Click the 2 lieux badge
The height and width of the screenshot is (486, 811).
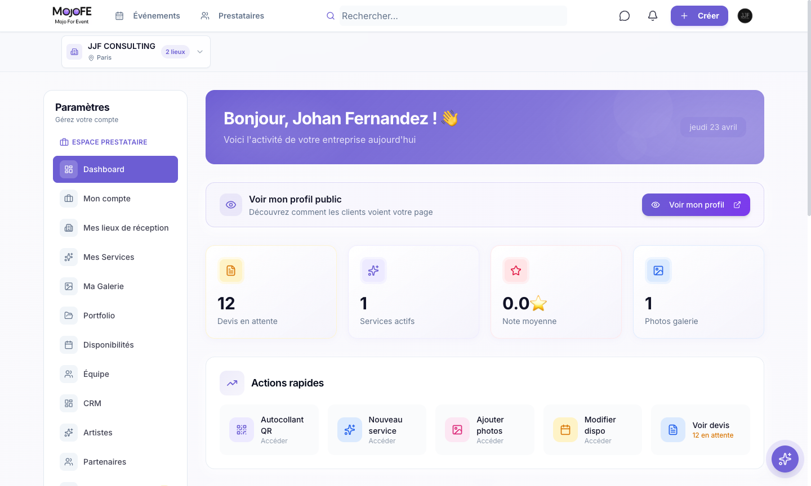(x=175, y=52)
